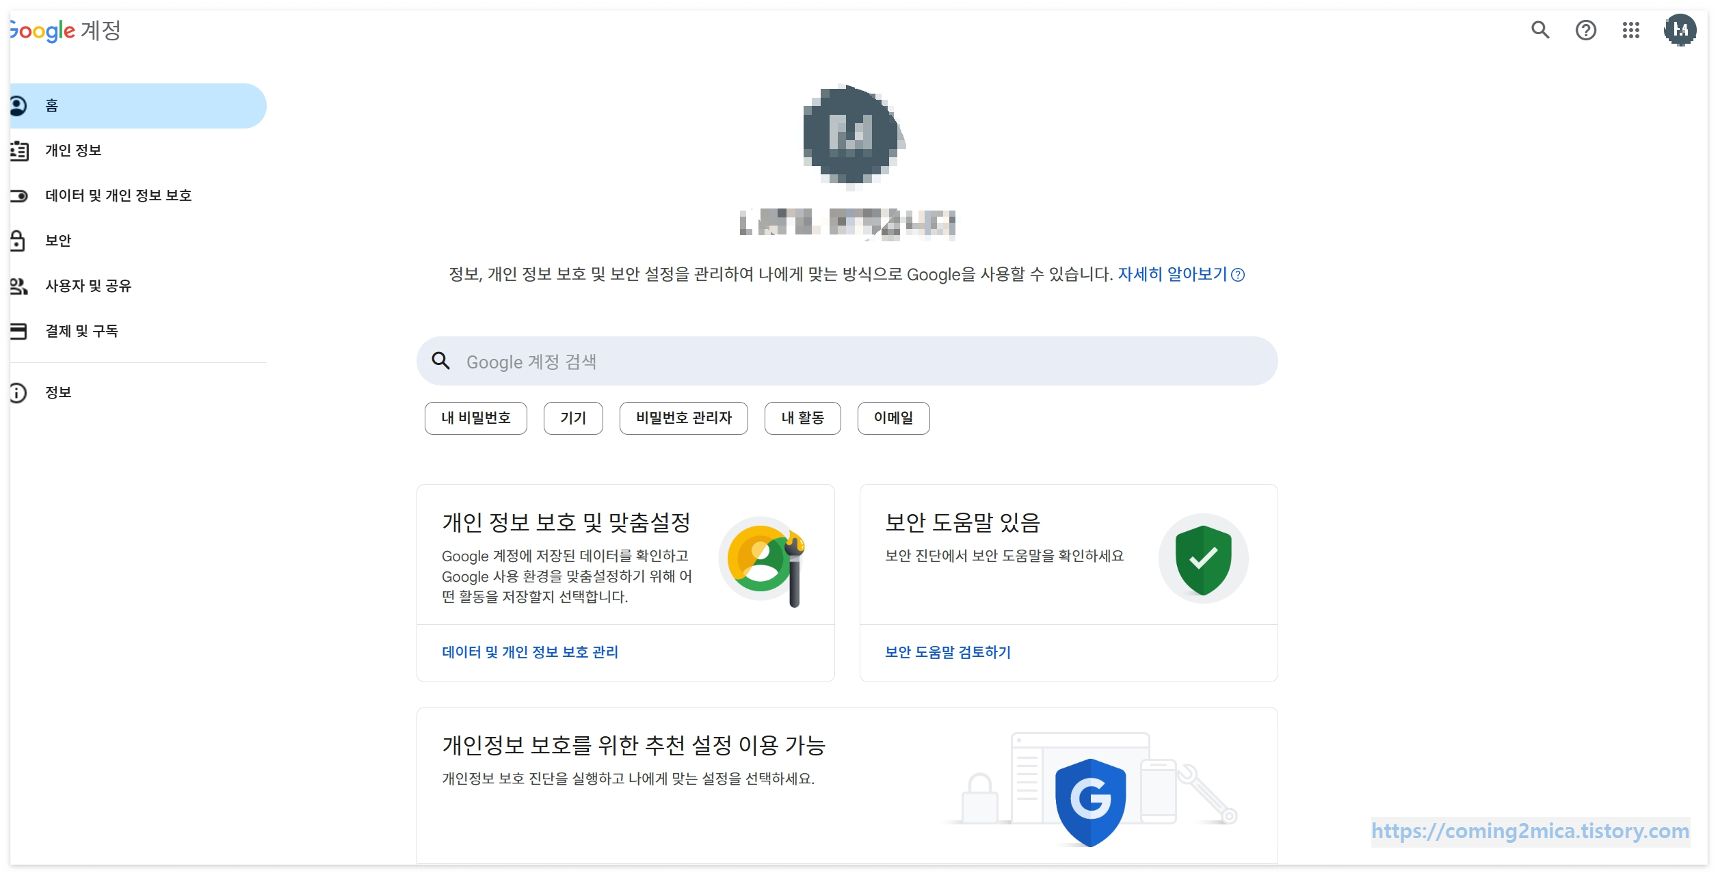Open 데이터 및 개인 정보 보호 menu item
The height and width of the screenshot is (875, 1718).
[x=118, y=196]
